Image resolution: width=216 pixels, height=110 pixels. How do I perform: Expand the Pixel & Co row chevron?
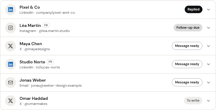(x=208, y=10)
